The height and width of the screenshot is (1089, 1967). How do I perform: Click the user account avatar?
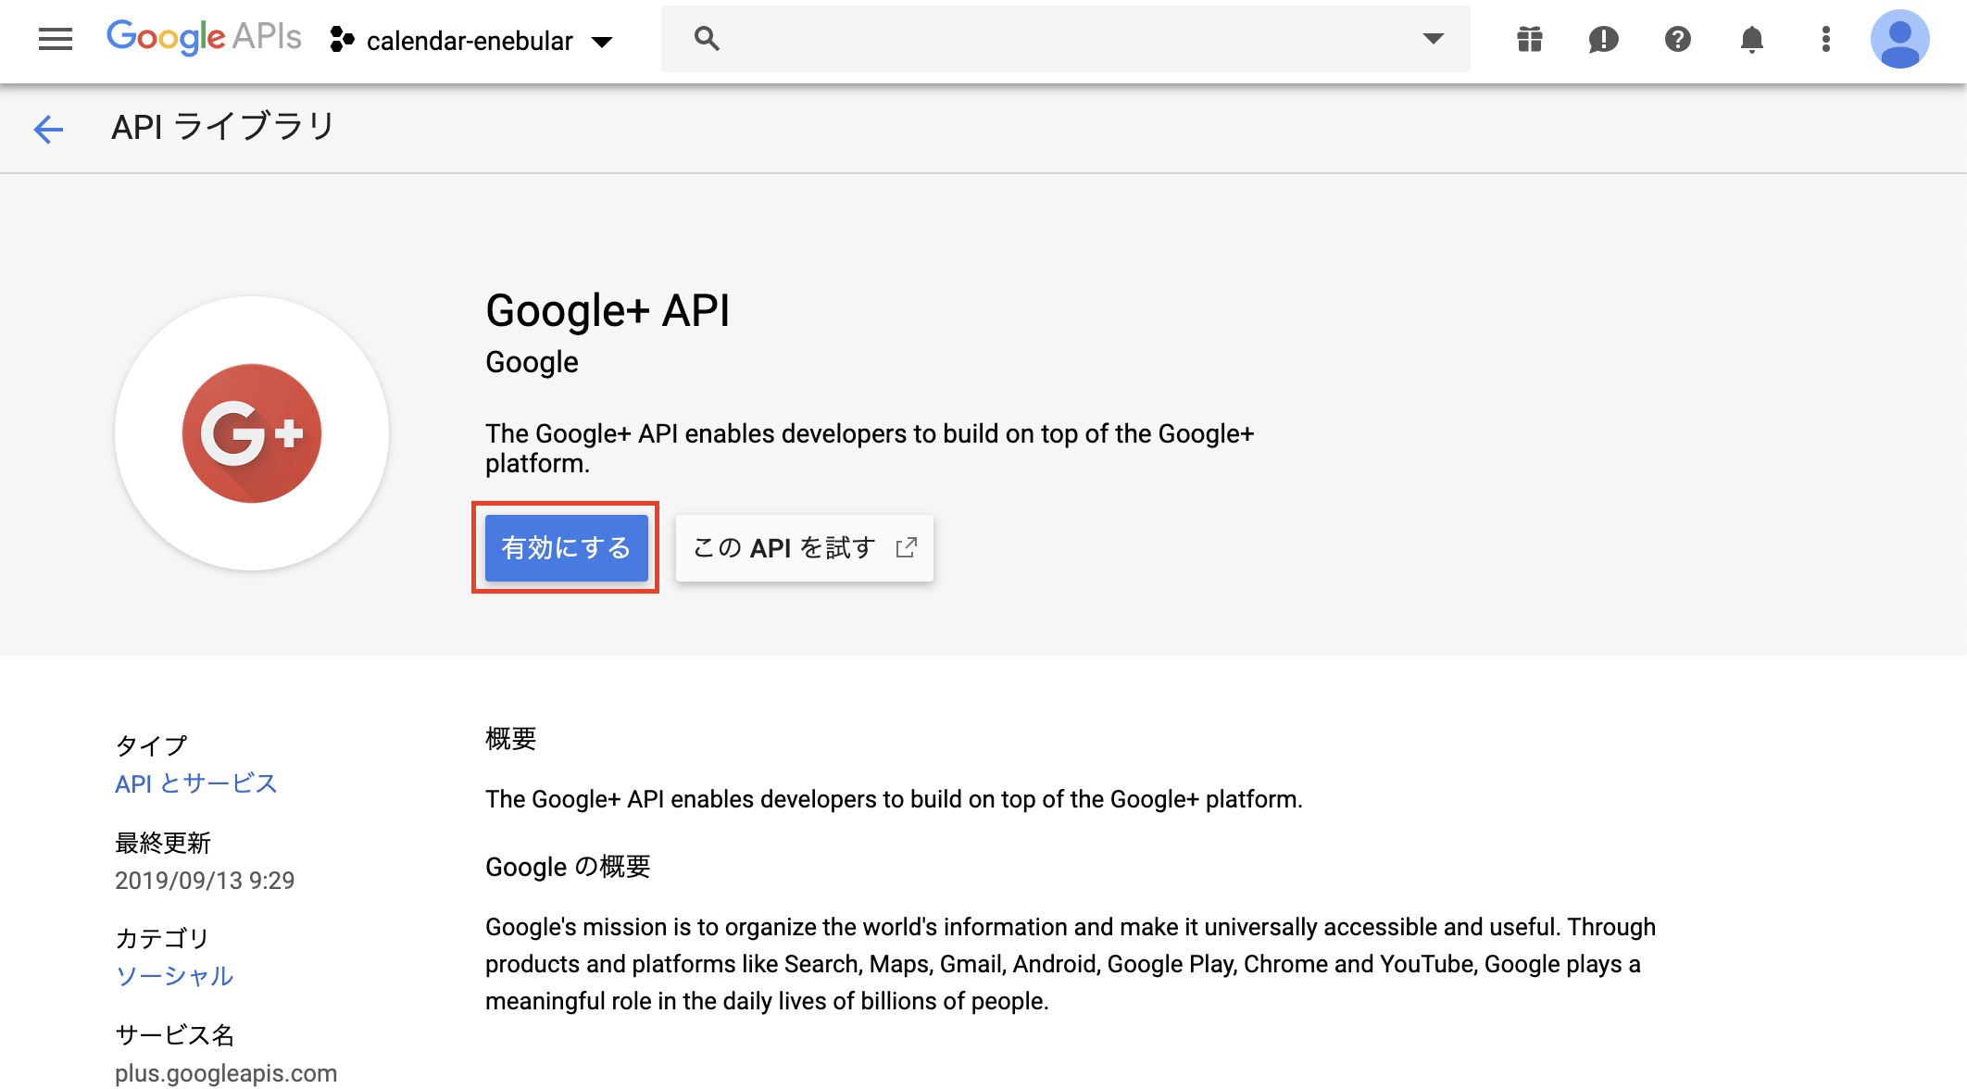[x=1899, y=39]
